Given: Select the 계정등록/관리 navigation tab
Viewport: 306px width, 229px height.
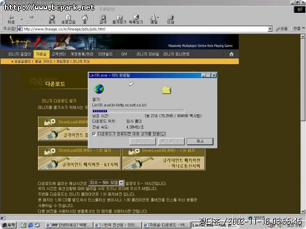Looking at the screenshot, I should pos(82,54).
